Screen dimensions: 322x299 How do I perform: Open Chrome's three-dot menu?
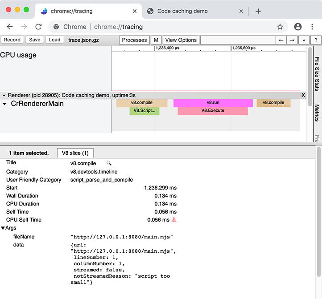pyautogui.click(x=312, y=27)
